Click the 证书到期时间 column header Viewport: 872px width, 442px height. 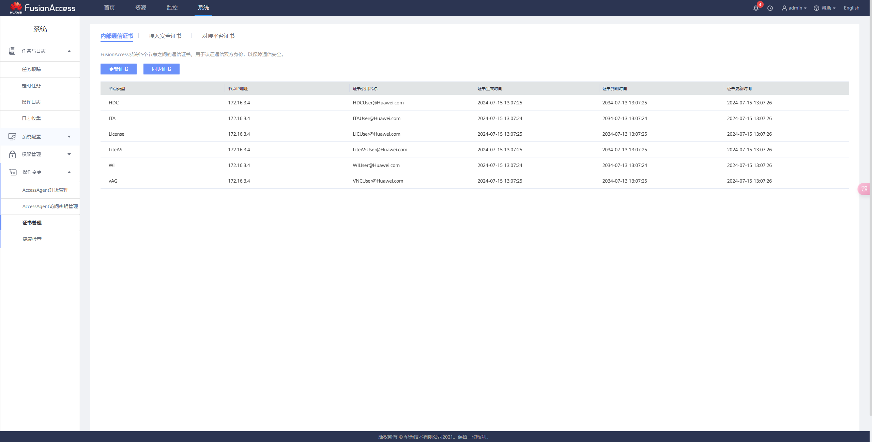tap(614, 89)
